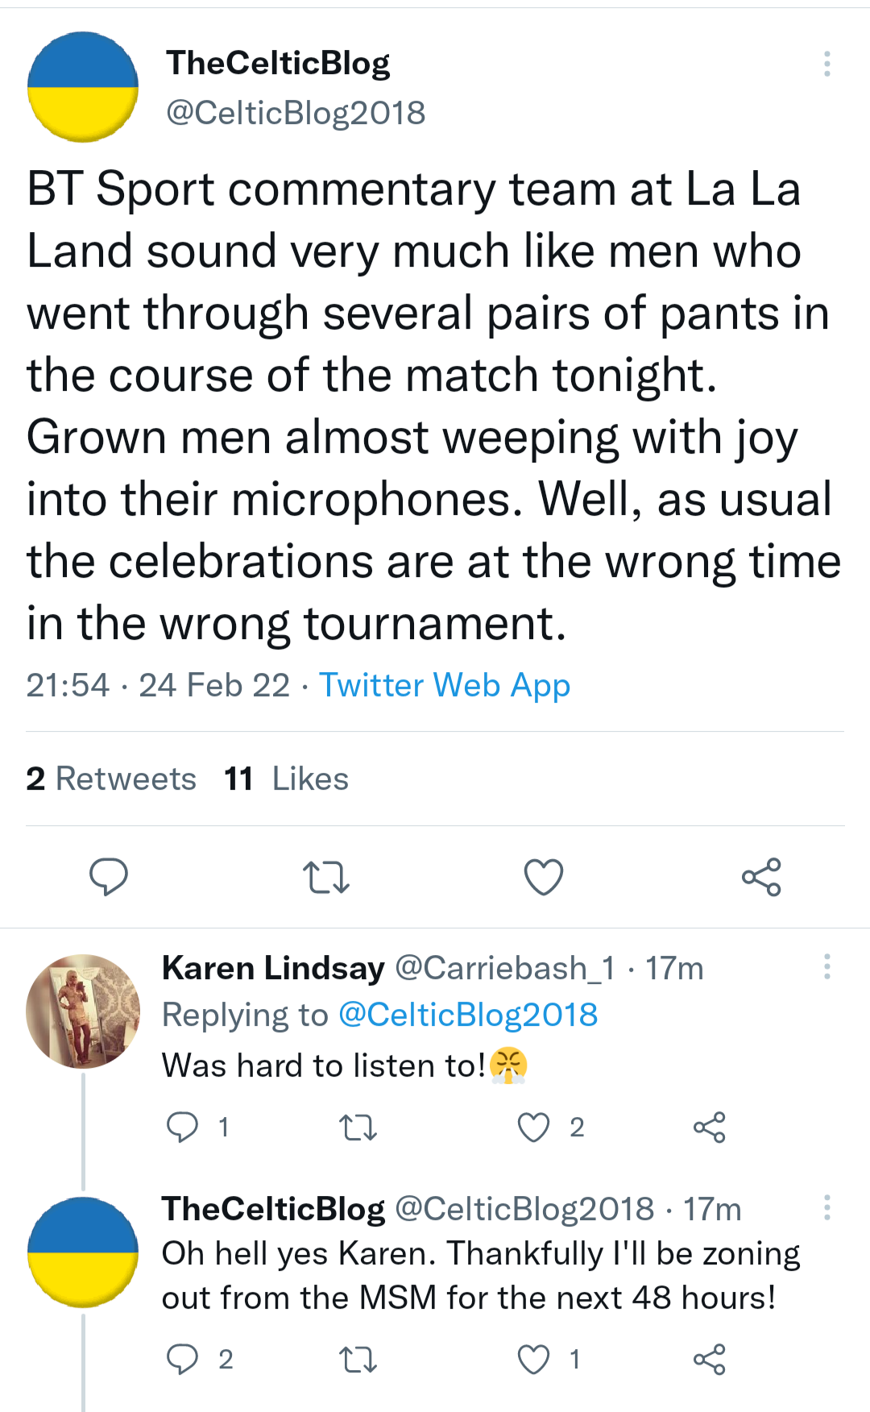
Task: Share the main TheCelticBlog tweet
Action: click(761, 877)
